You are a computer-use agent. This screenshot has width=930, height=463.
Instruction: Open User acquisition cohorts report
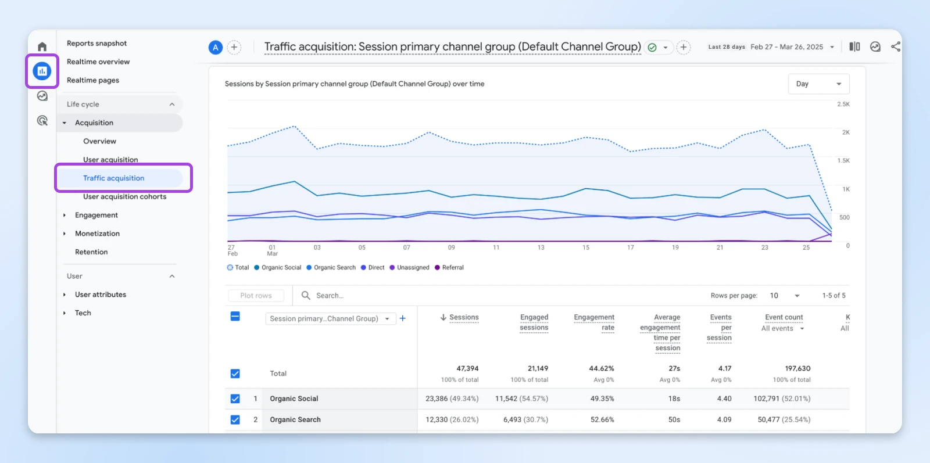point(124,196)
